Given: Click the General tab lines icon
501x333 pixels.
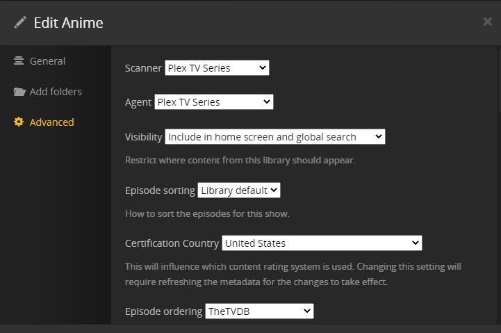Looking at the screenshot, I should pyautogui.click(x=19, y=61).
